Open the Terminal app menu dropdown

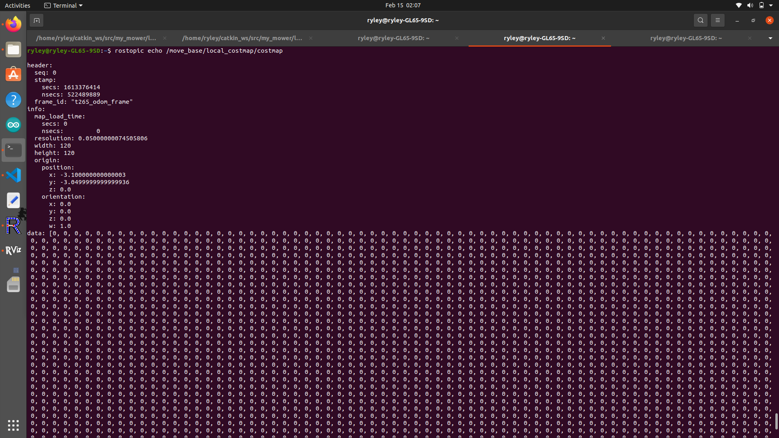pyautogui.click(x=63, y=6)
